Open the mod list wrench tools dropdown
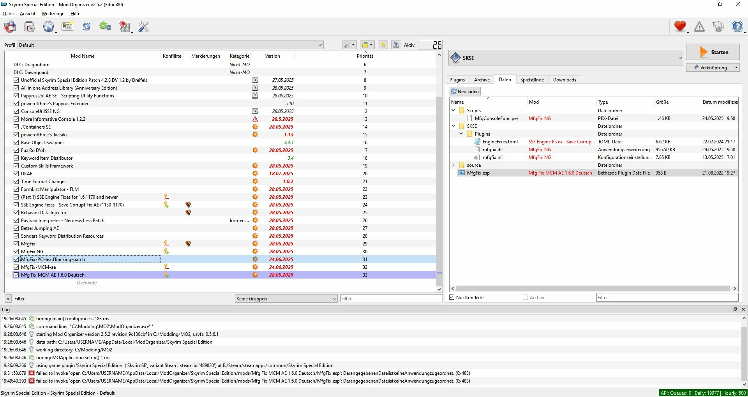Screen dimensions: 748x397 click(349, 45)
